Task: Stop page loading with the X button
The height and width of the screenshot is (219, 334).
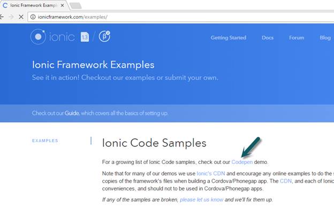Action: pos(20,17)
